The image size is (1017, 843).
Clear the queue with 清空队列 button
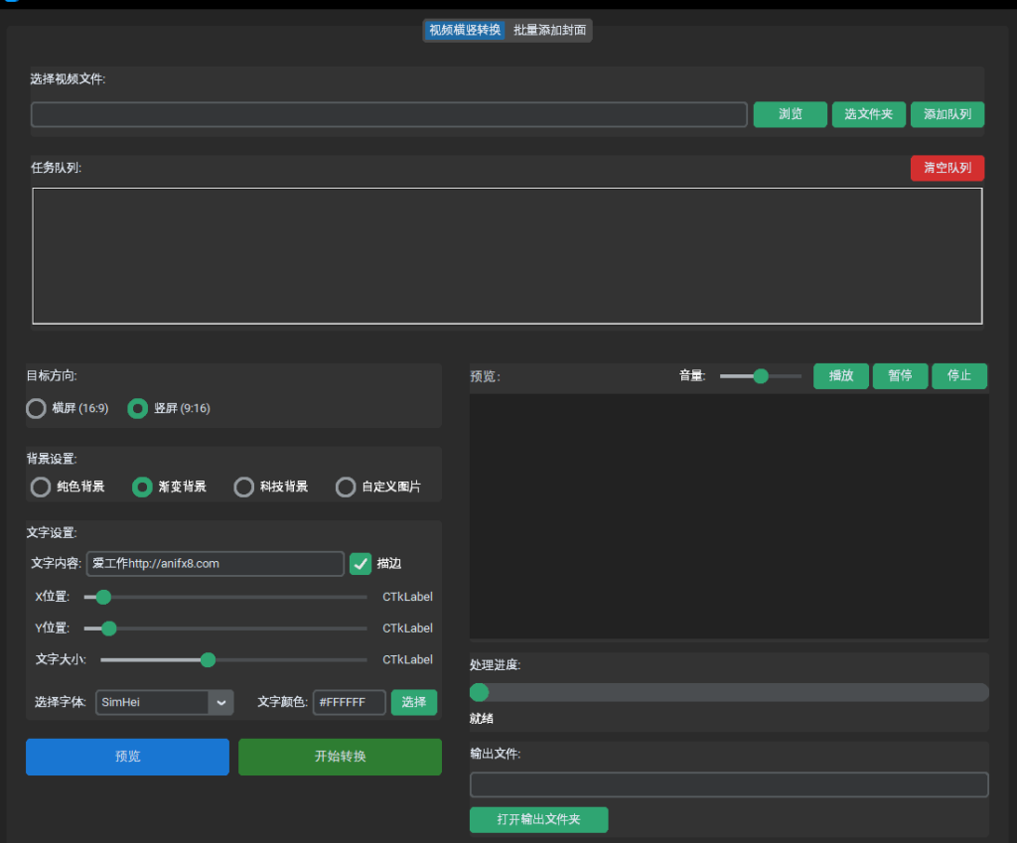click(x=947, y=168)
